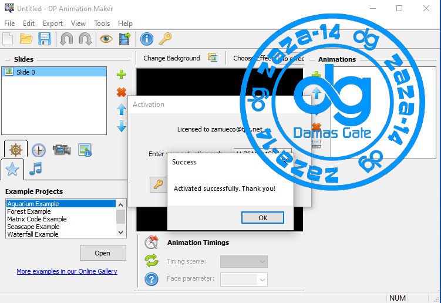Click the Change Background picture icon
The image size is (441, 303).
213,58
